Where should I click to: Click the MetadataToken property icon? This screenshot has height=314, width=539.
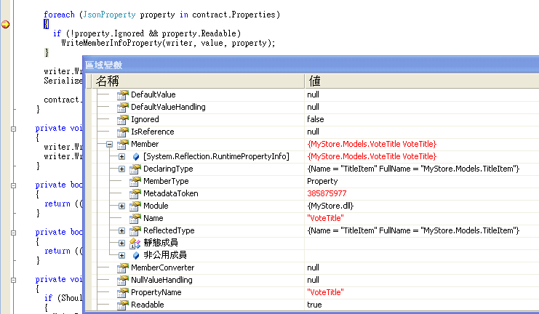click(135, 194)
